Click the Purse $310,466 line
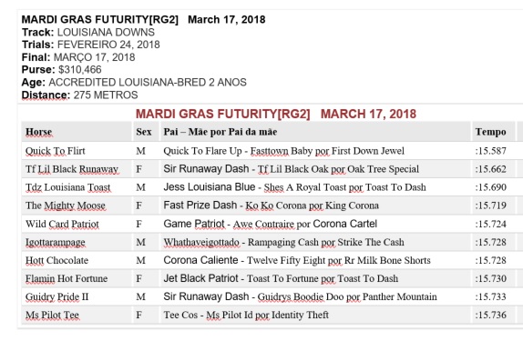 (x=62, y=70)
